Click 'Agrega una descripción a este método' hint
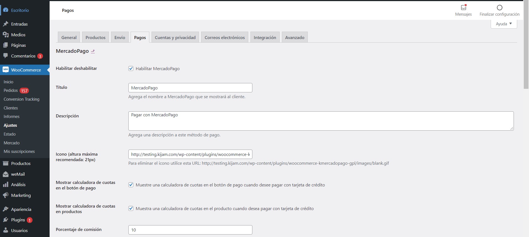The height and width of the screenshot is (237, 529). point(174,135)
